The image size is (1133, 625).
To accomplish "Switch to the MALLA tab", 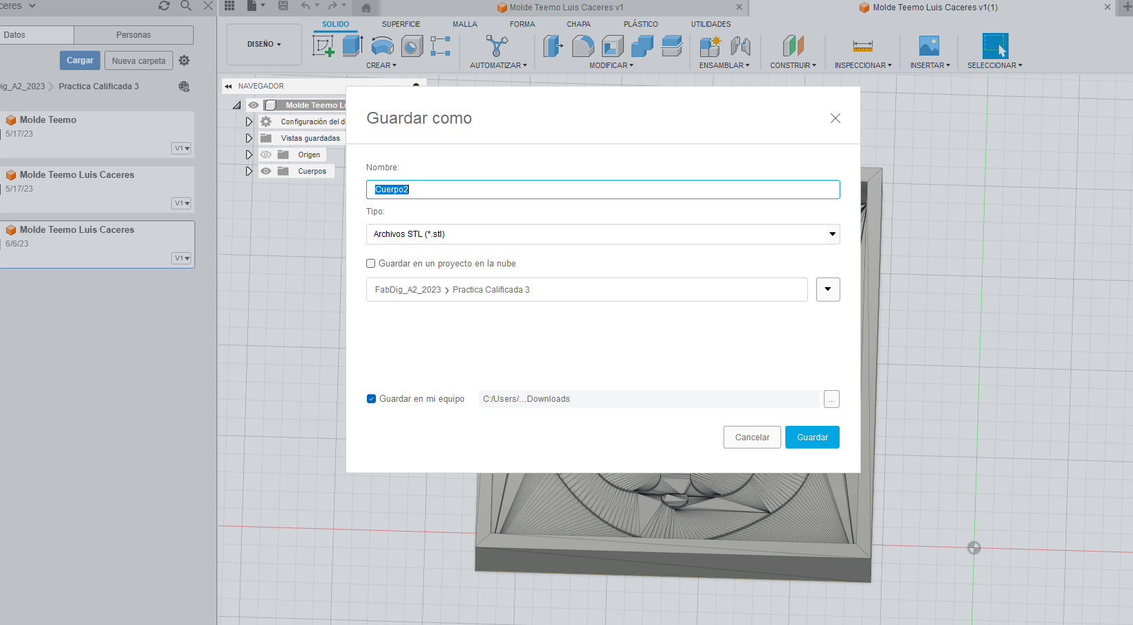I will (465, 24).
